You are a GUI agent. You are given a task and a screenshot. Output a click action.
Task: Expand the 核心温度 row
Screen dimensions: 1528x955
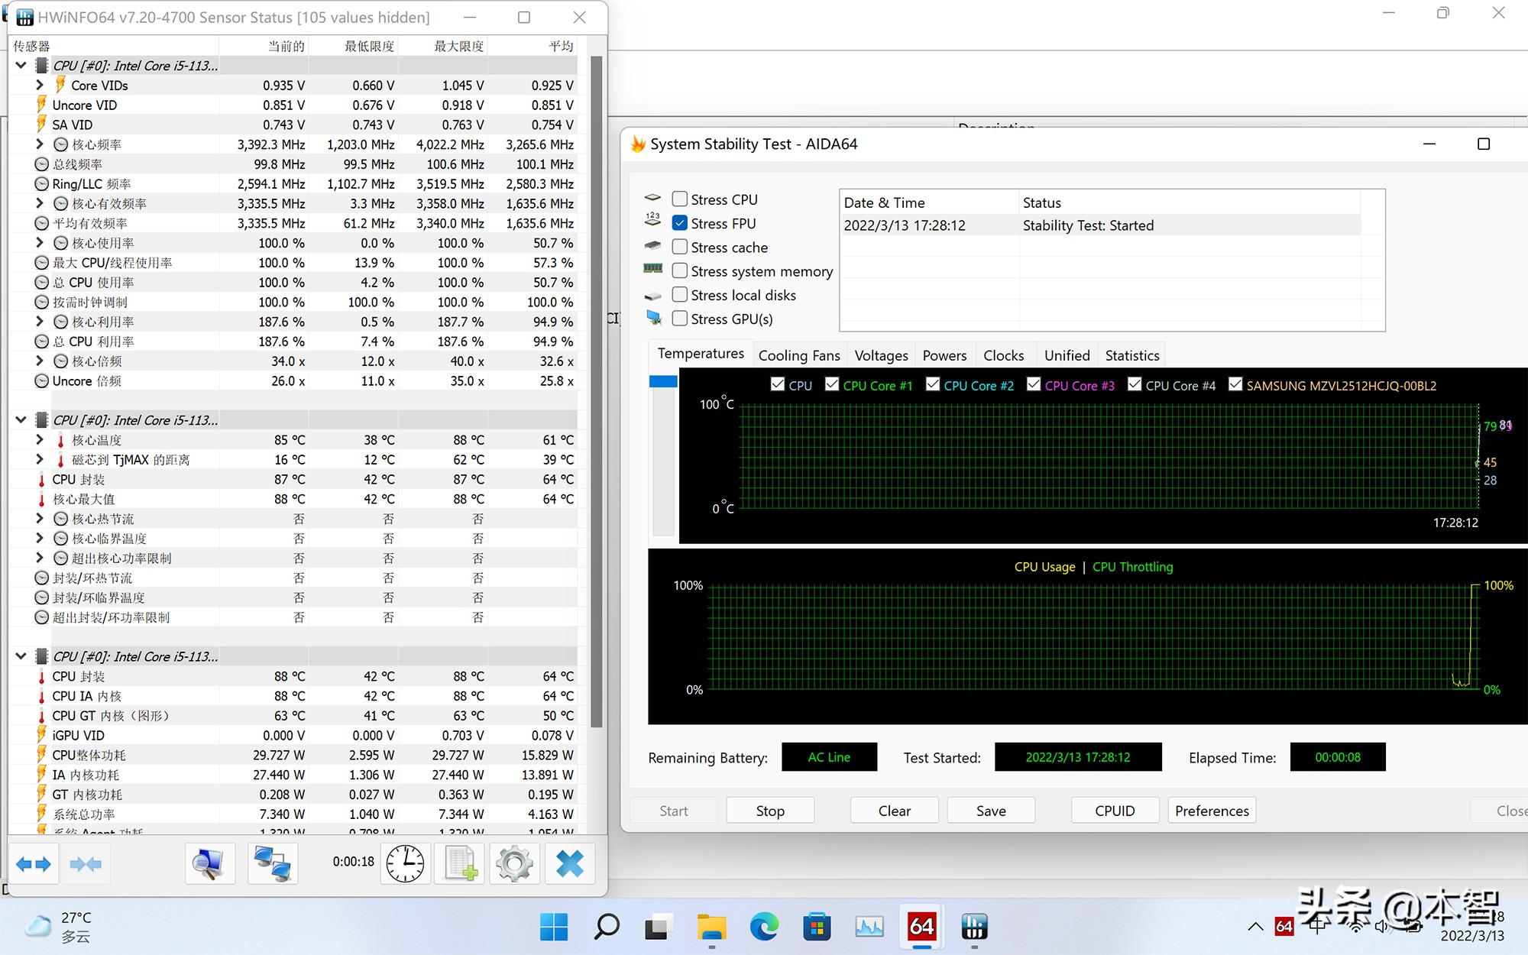coord(40,439)
